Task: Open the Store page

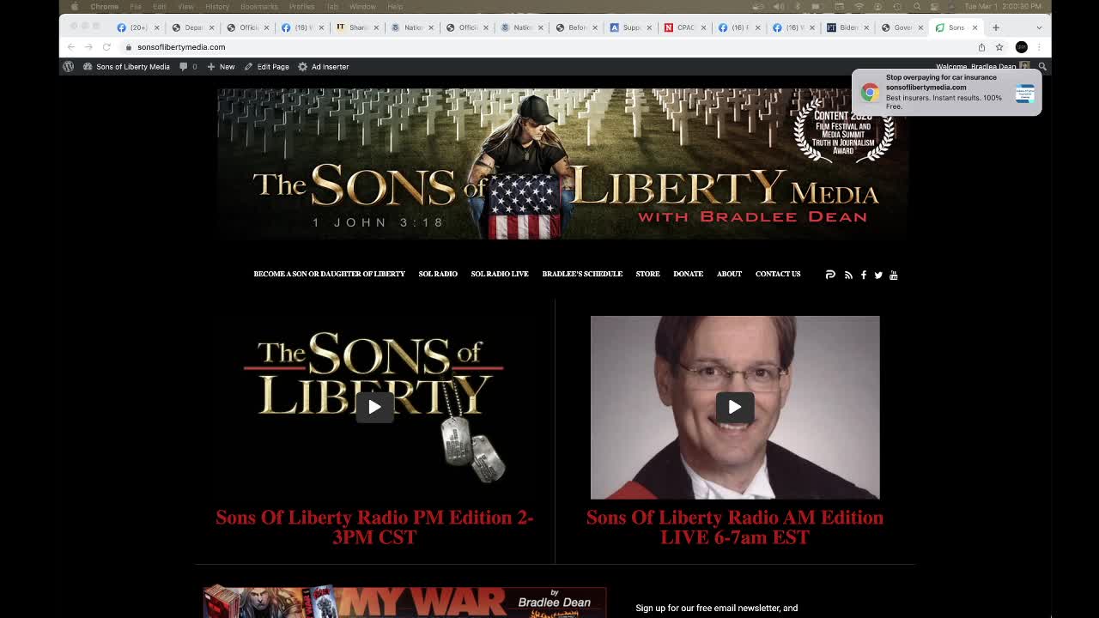Action: pyautogui.click(x=647, y=274)
